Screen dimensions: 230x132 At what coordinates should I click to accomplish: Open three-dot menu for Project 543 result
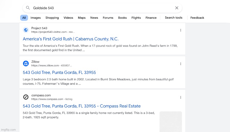click(181, 30)
